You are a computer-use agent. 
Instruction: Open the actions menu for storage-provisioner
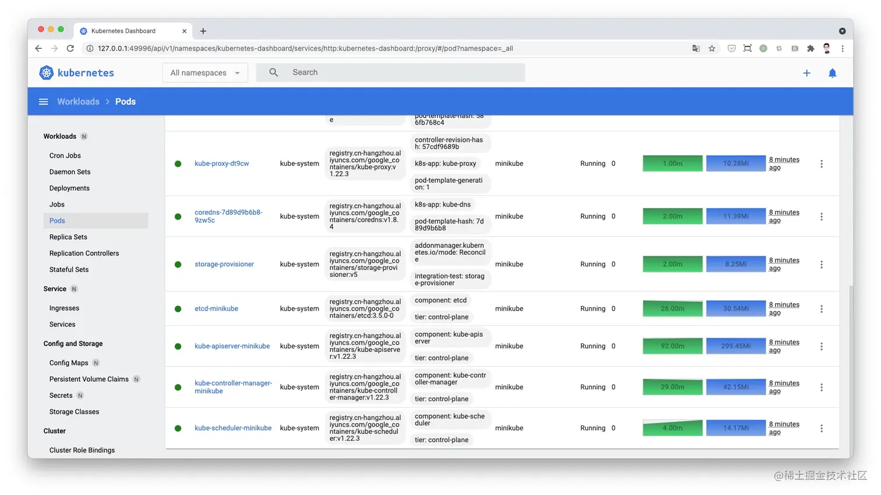click(822, 264)
